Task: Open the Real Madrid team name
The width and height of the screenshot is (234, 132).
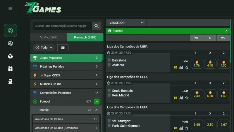Action: (x=121, y=95)
